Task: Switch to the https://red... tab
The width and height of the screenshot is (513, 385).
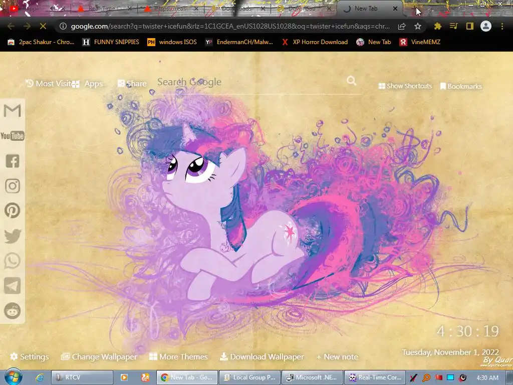Action: click(x=170, y=9)
